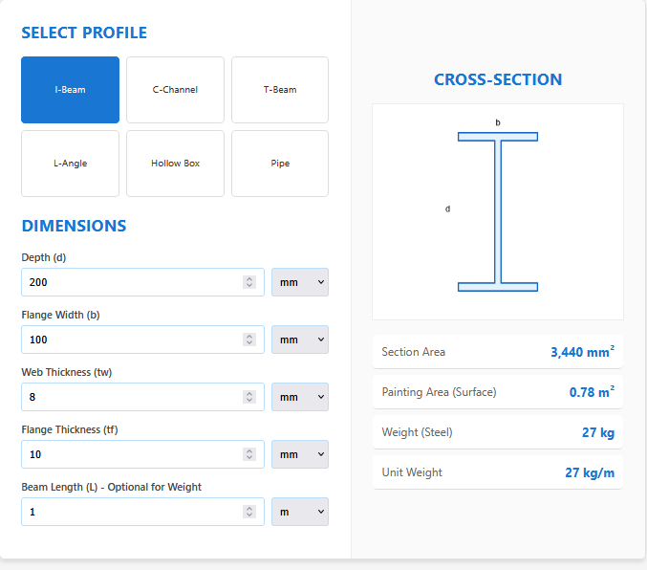Click the Flange Width (b) input field
Viewport: 647px width, 570px height.
pyautogui.click(x=142, y=340)
